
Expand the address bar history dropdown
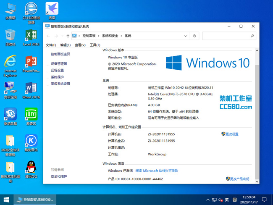point(186,36)
